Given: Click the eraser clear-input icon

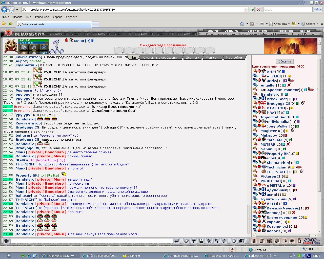Looking at the screenshot, I should coord(186,241).
